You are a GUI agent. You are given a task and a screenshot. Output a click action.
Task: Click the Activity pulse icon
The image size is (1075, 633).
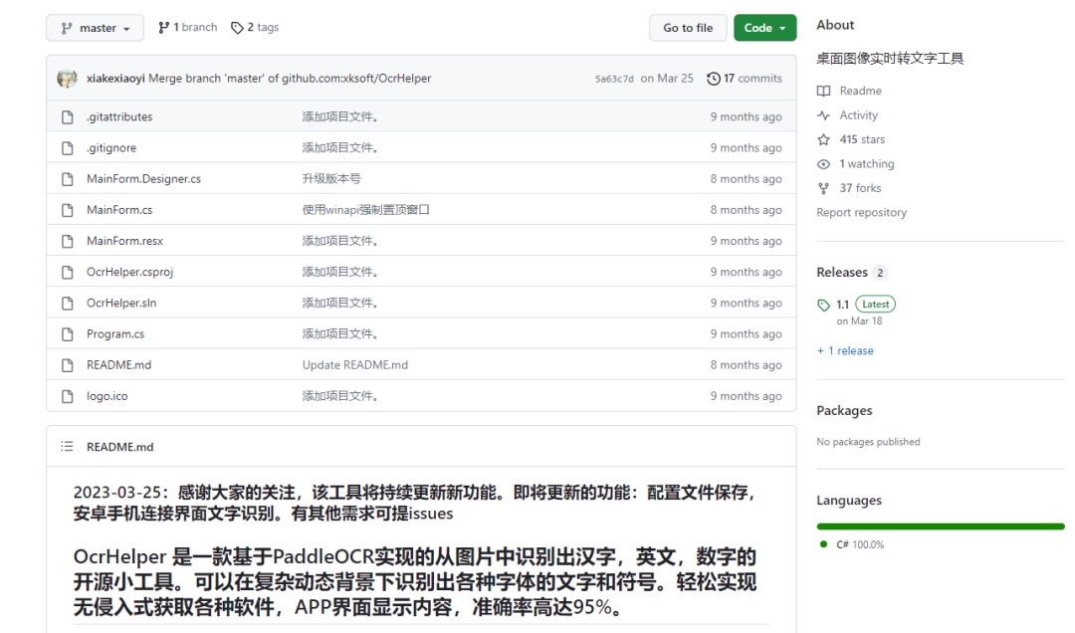click(x=823, y=115)
